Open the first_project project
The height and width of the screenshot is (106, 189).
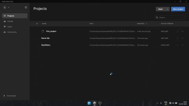point(51,31)
